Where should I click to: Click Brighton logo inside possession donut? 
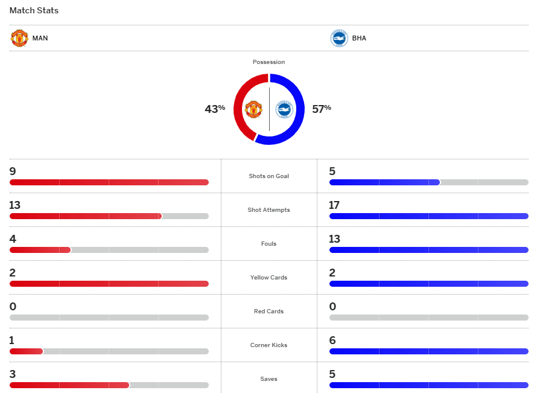click(x=284, y=109)
